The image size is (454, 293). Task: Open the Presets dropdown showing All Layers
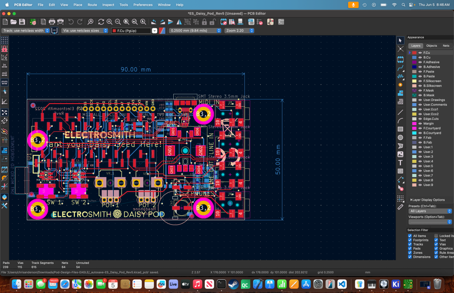[x=430, y=211]
